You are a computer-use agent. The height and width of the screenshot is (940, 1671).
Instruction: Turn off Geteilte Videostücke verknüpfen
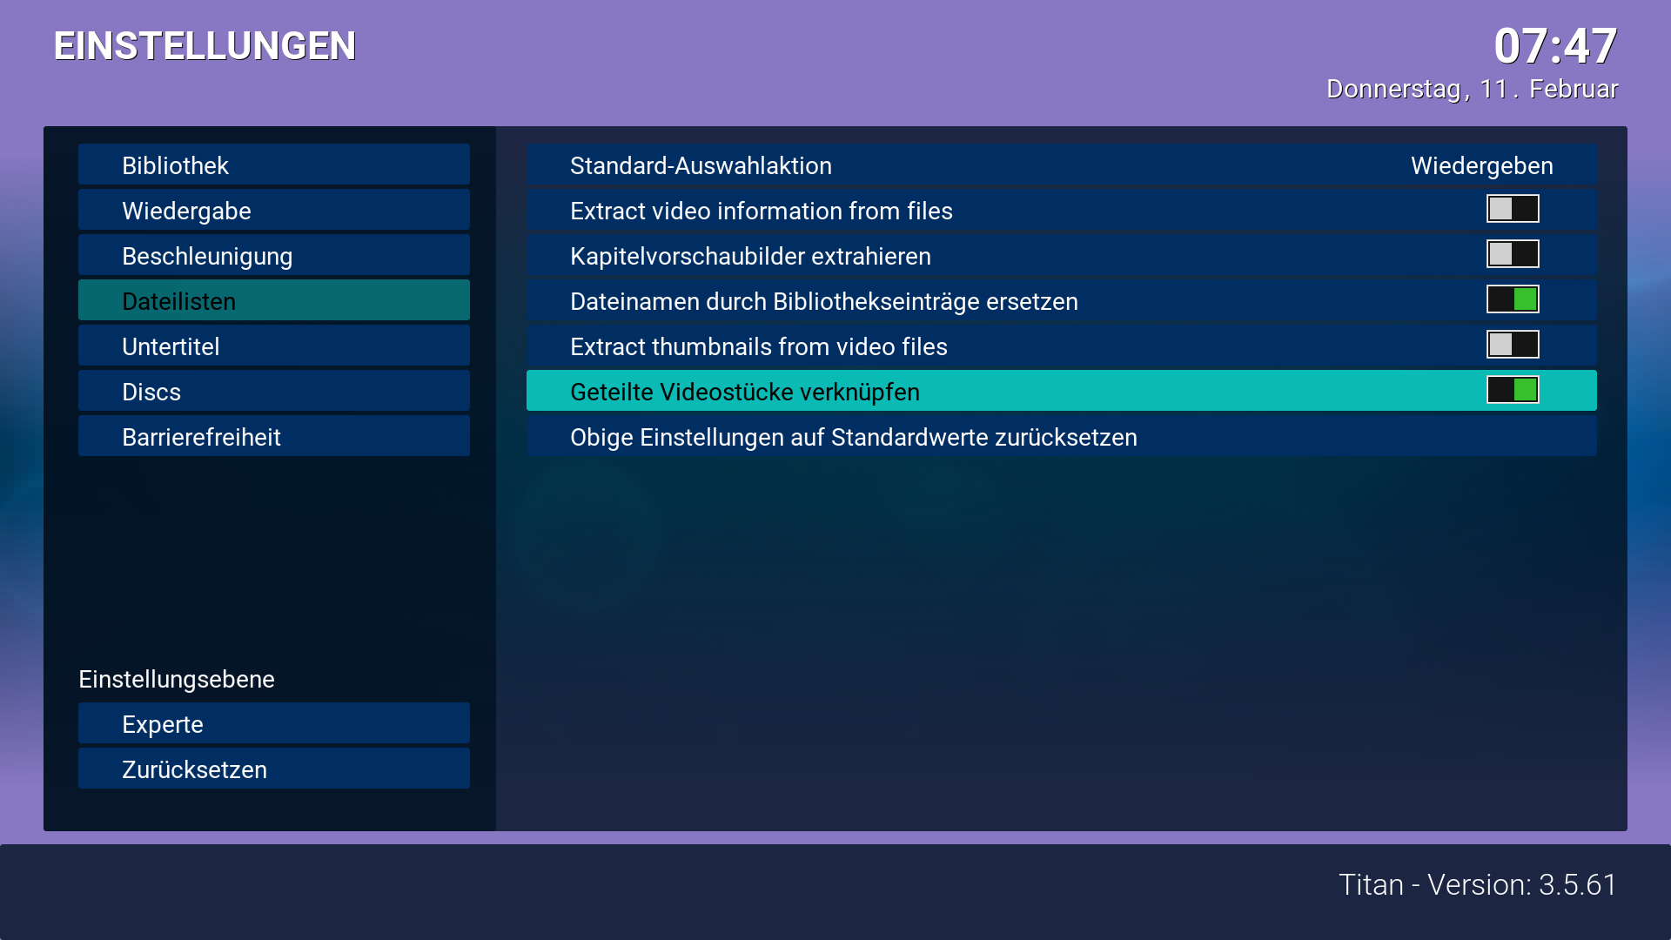pos(1513,390)
